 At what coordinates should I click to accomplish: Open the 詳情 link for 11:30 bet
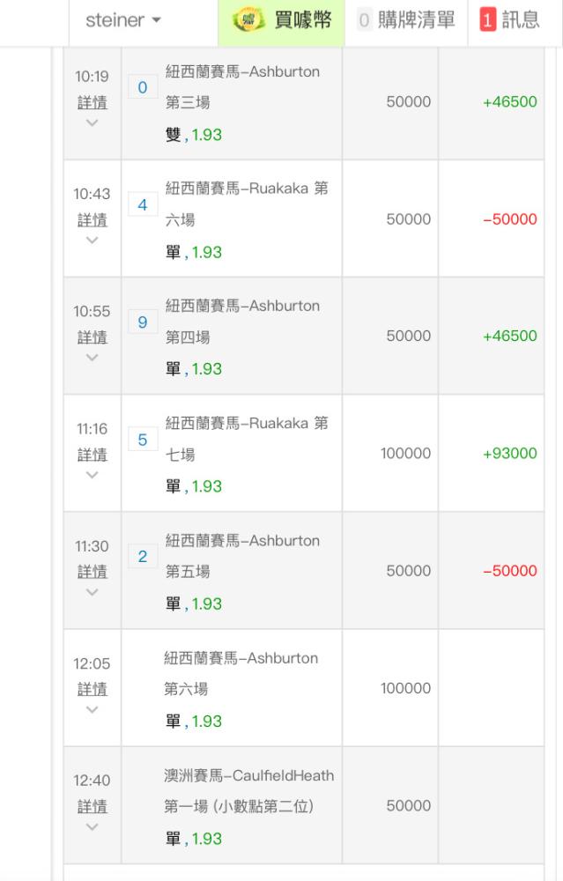coord(93,572)
